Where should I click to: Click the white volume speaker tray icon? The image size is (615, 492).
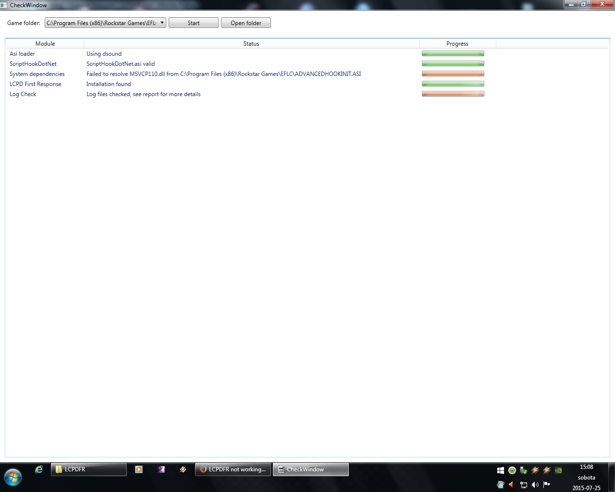(535, 485)
